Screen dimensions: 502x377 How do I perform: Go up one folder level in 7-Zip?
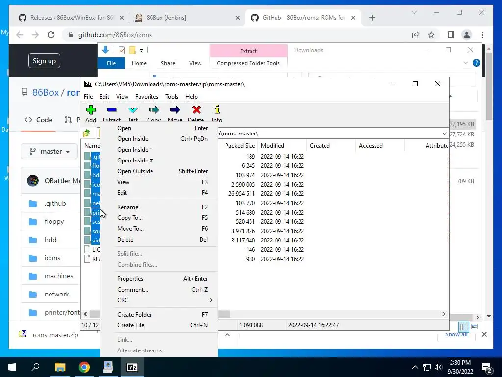click(86, 133)
